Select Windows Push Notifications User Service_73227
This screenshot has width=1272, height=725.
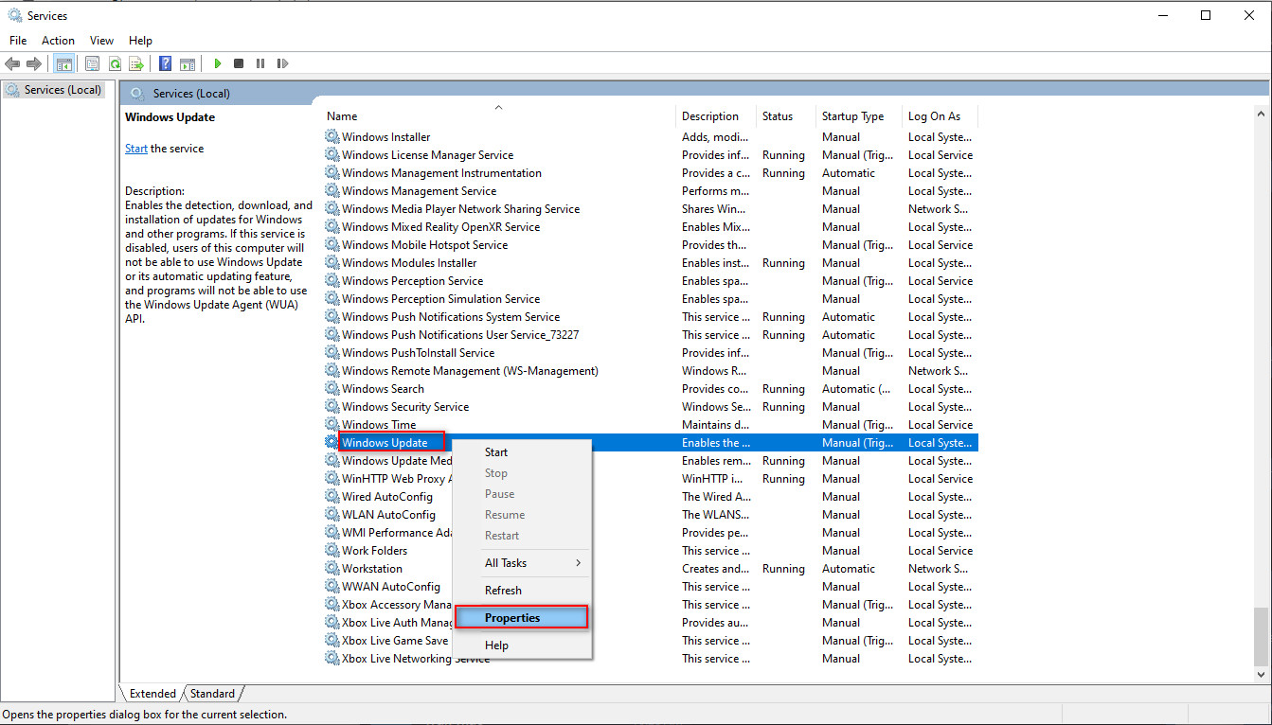point(650,335)
